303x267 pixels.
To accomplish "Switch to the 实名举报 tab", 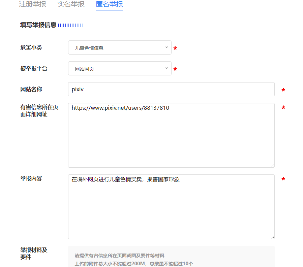I will 71,4.
